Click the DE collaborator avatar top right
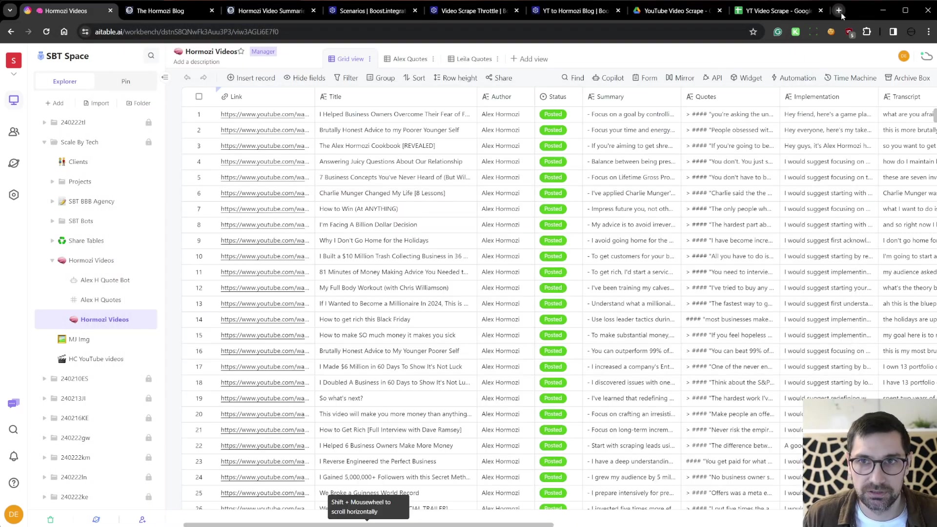The height and width of the screenshot is (527, 937). point(904,56)
